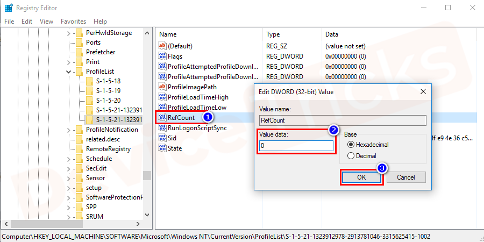
Task: Open the Edit menu
Action: pos(27,22)
